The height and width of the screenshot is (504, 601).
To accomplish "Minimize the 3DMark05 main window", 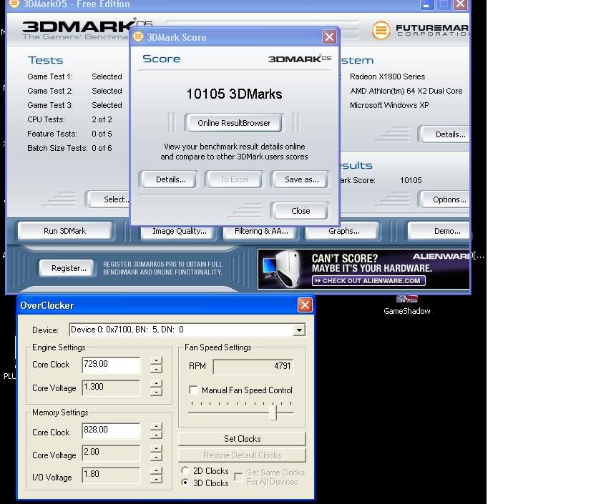I will (x=426, y=4).
